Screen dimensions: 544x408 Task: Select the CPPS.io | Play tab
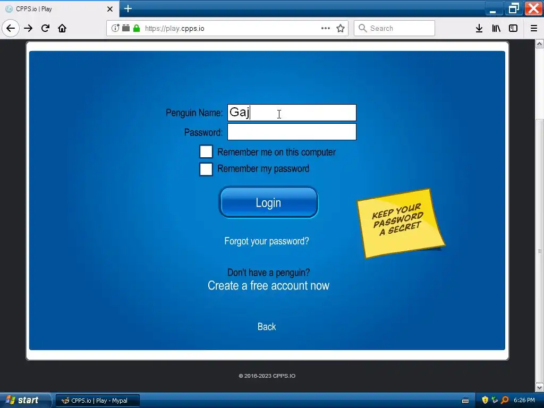coord(59,9)
